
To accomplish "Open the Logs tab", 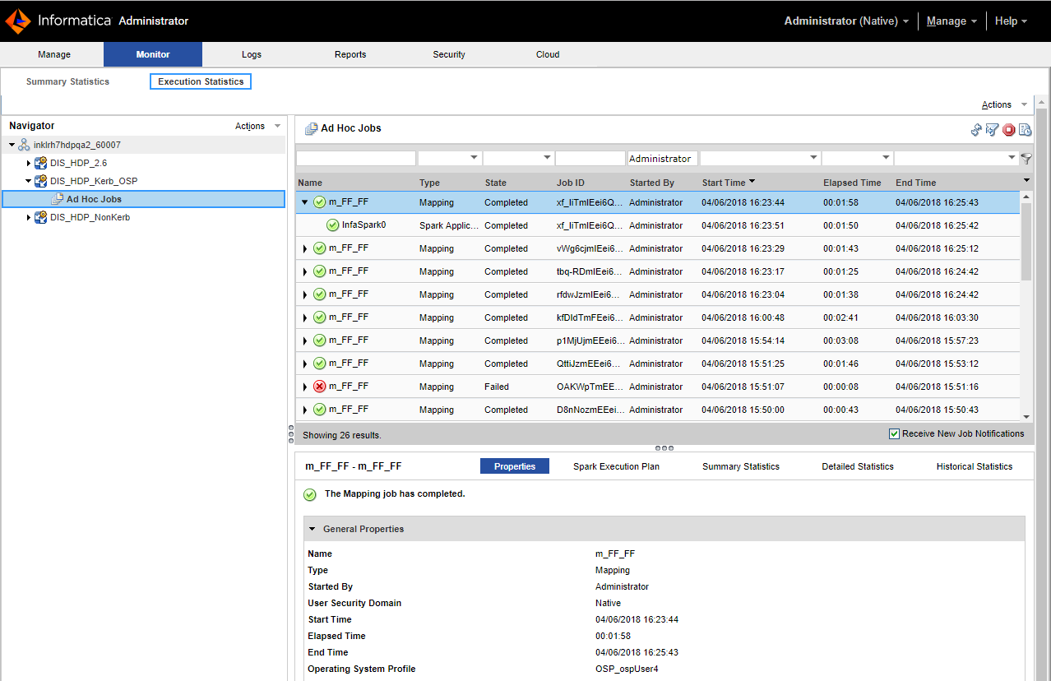I will tap(252, 54).
